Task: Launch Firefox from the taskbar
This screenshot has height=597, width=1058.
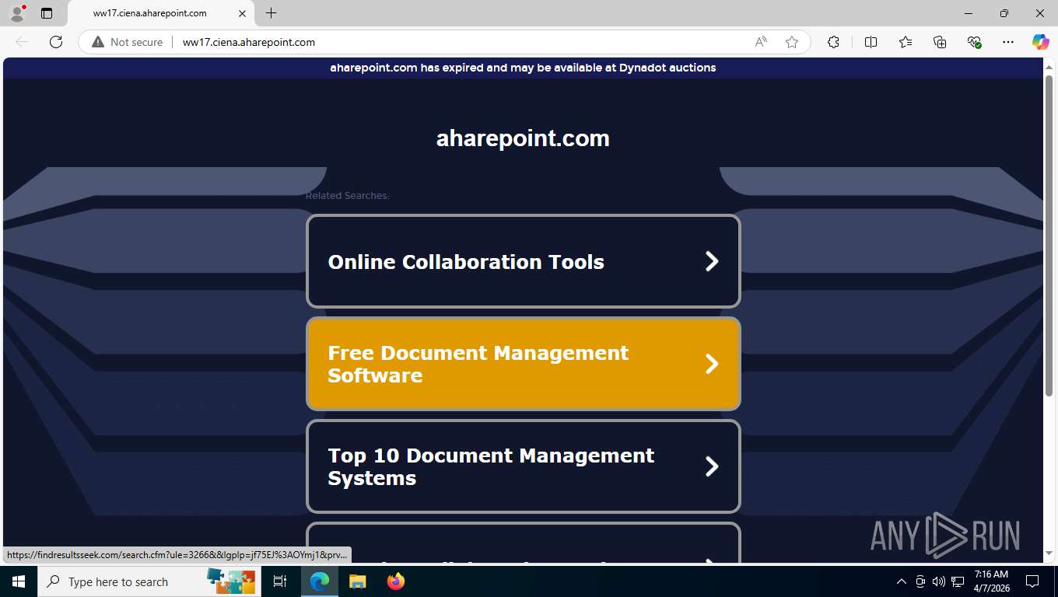Action: click(x=395, y=581)
